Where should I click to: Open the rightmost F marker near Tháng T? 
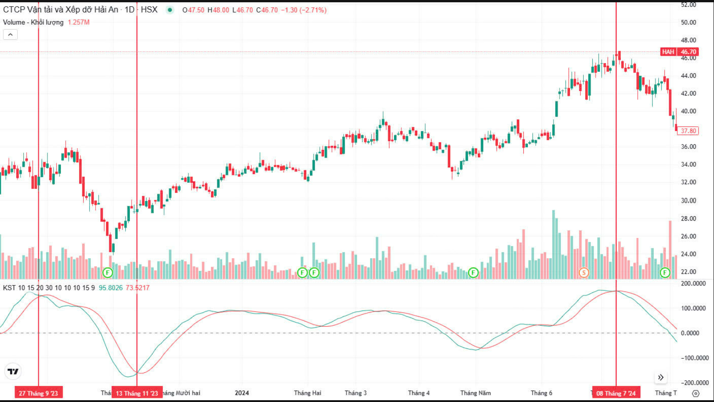click(665, 273)
